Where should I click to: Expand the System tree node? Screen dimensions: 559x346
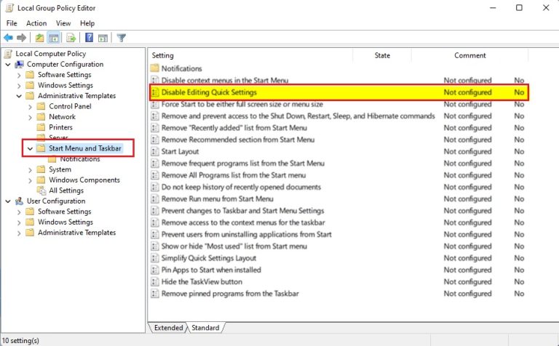pos(30,170)
